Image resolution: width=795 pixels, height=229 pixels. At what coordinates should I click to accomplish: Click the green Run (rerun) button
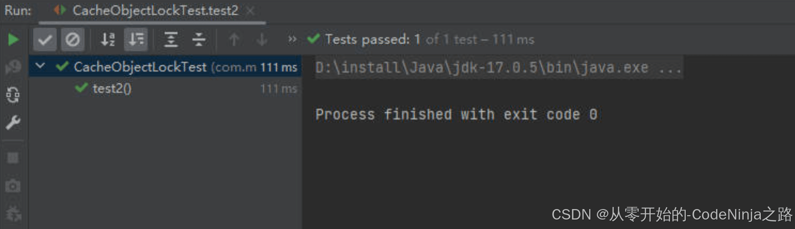(x=13, y=39)
